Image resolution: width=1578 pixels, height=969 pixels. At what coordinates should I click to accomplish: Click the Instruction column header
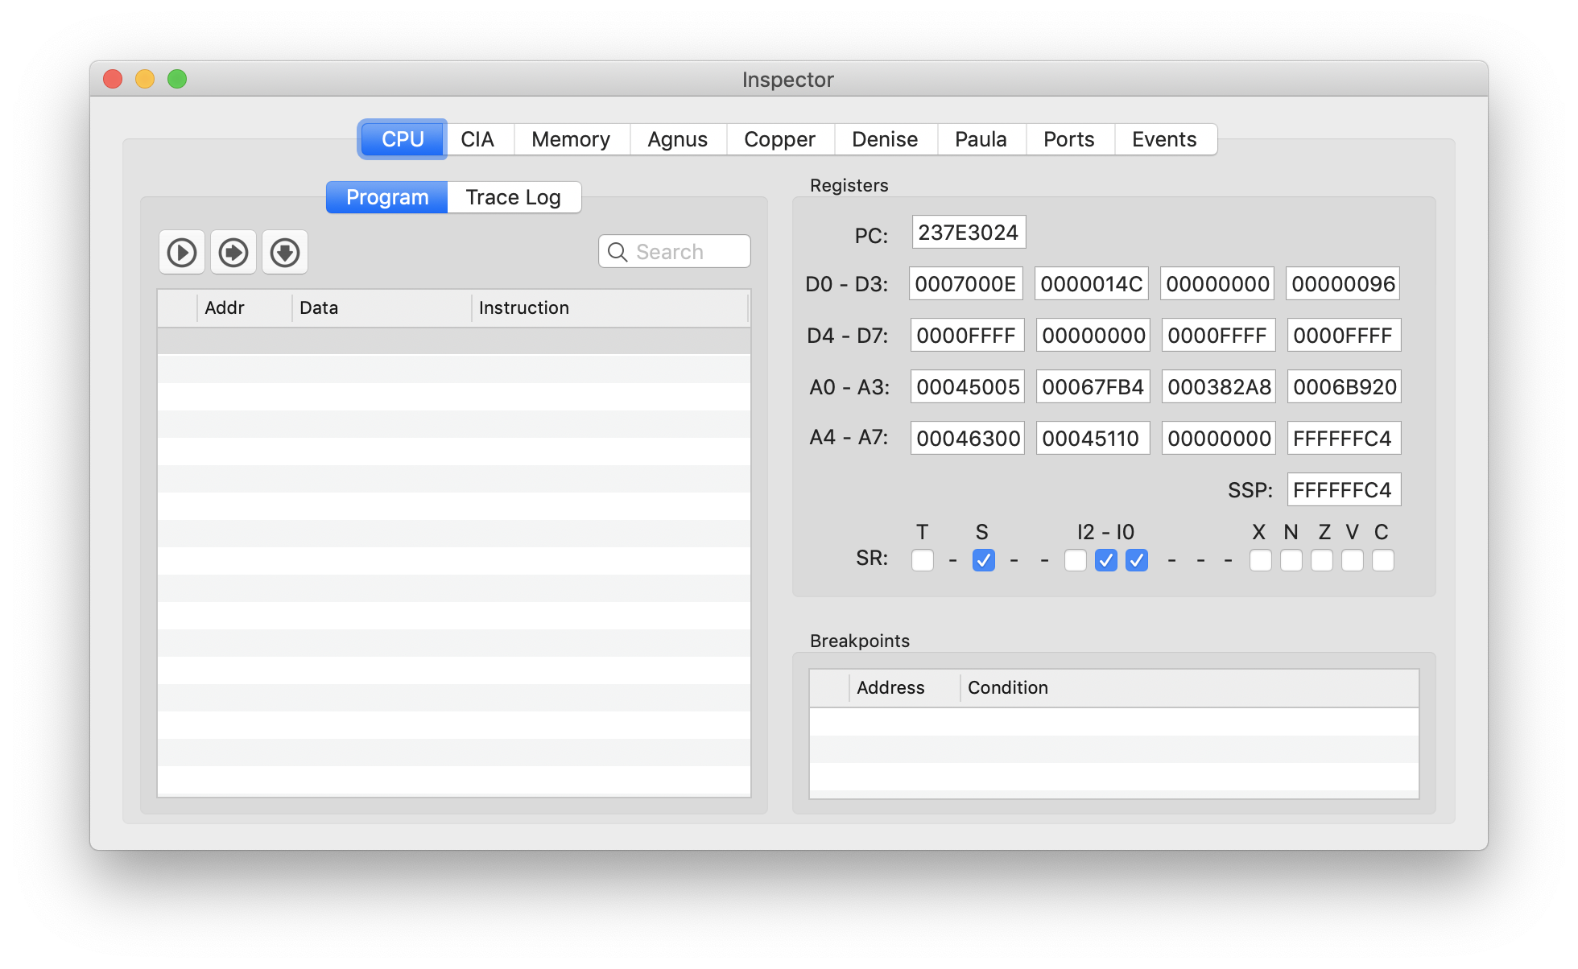(x=610, y=308)
